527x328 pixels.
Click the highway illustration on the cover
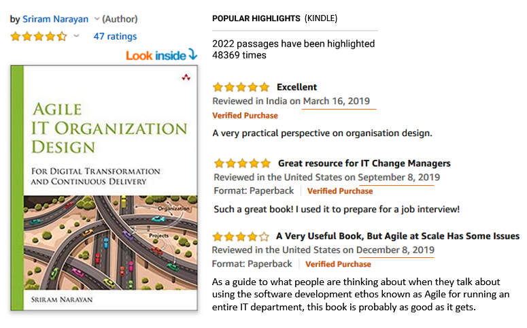pos(111,242)
